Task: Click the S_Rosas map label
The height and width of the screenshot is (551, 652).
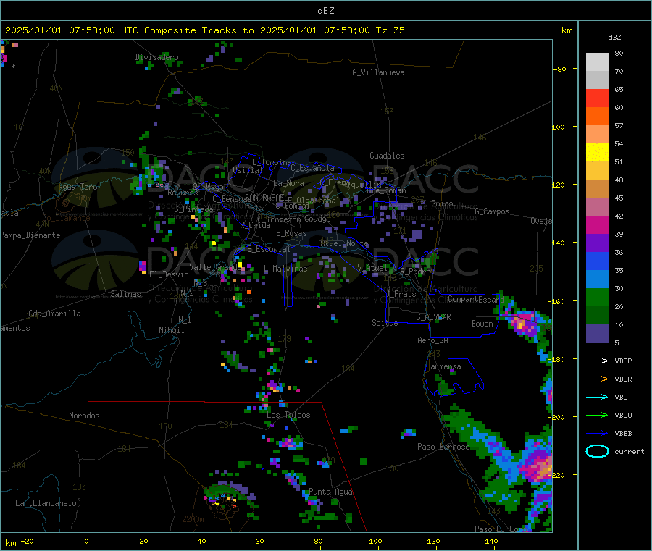Action: tap(291, 233)
